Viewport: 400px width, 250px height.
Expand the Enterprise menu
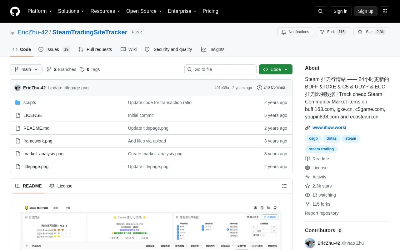point(182,11)
